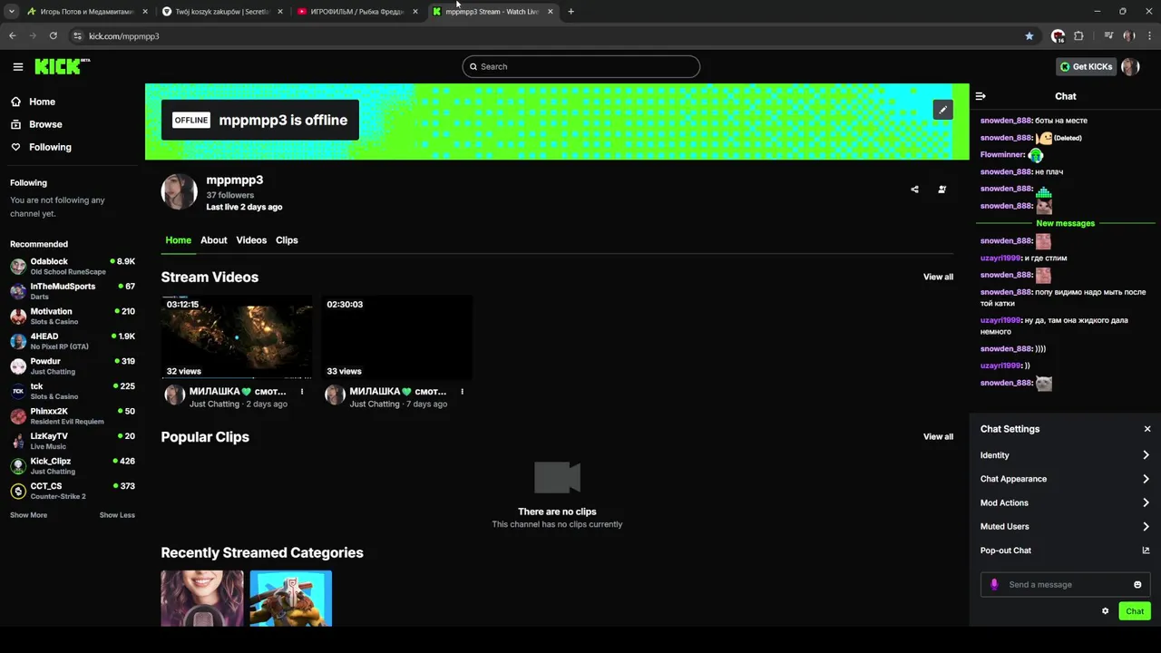View all Popular Clips
The image size is (1161, 653).
(x=938, y=436)
